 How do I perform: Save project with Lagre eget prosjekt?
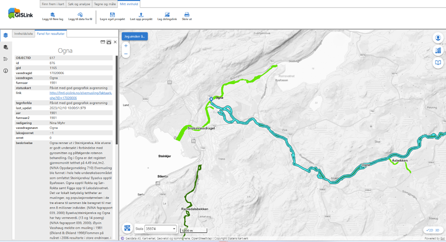(x=112, y=15)
